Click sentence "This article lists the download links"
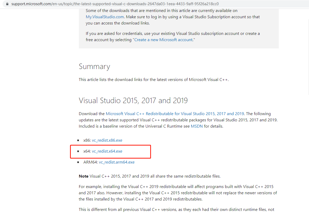The image size is (309, 213). (x=154, y=80)
